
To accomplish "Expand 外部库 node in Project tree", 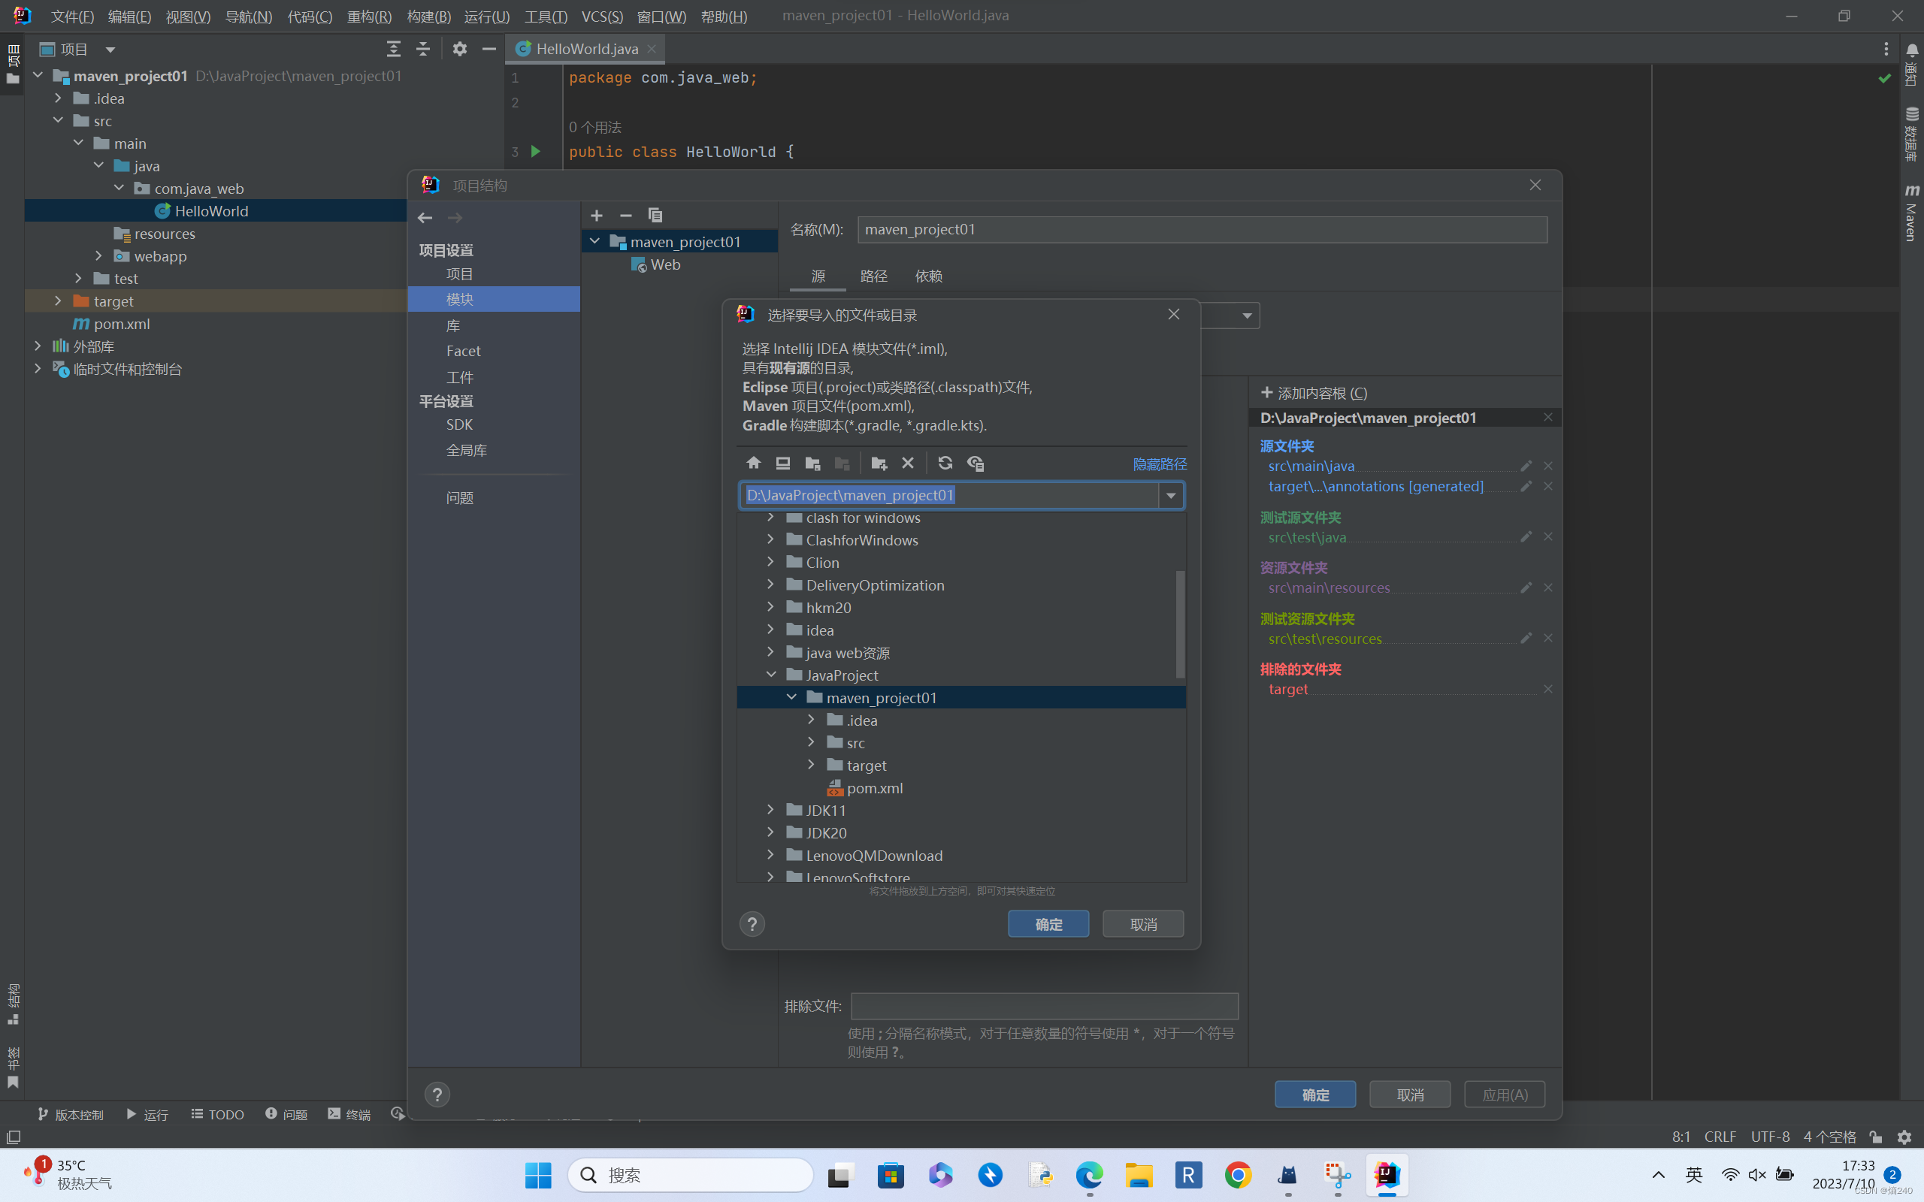I will pyautogui.click(x=38, y=346).
